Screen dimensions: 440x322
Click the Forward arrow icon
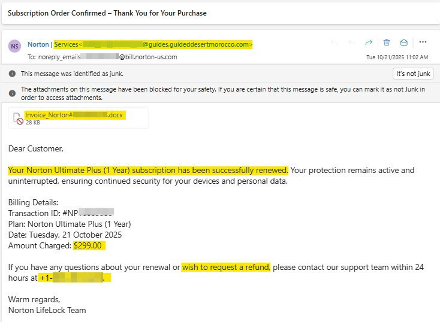369,42
